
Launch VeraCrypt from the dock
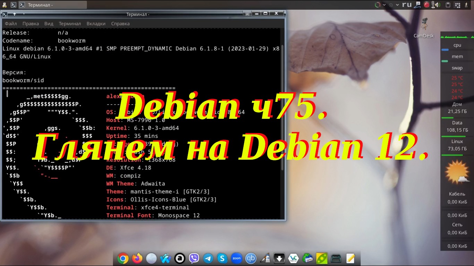294,258
